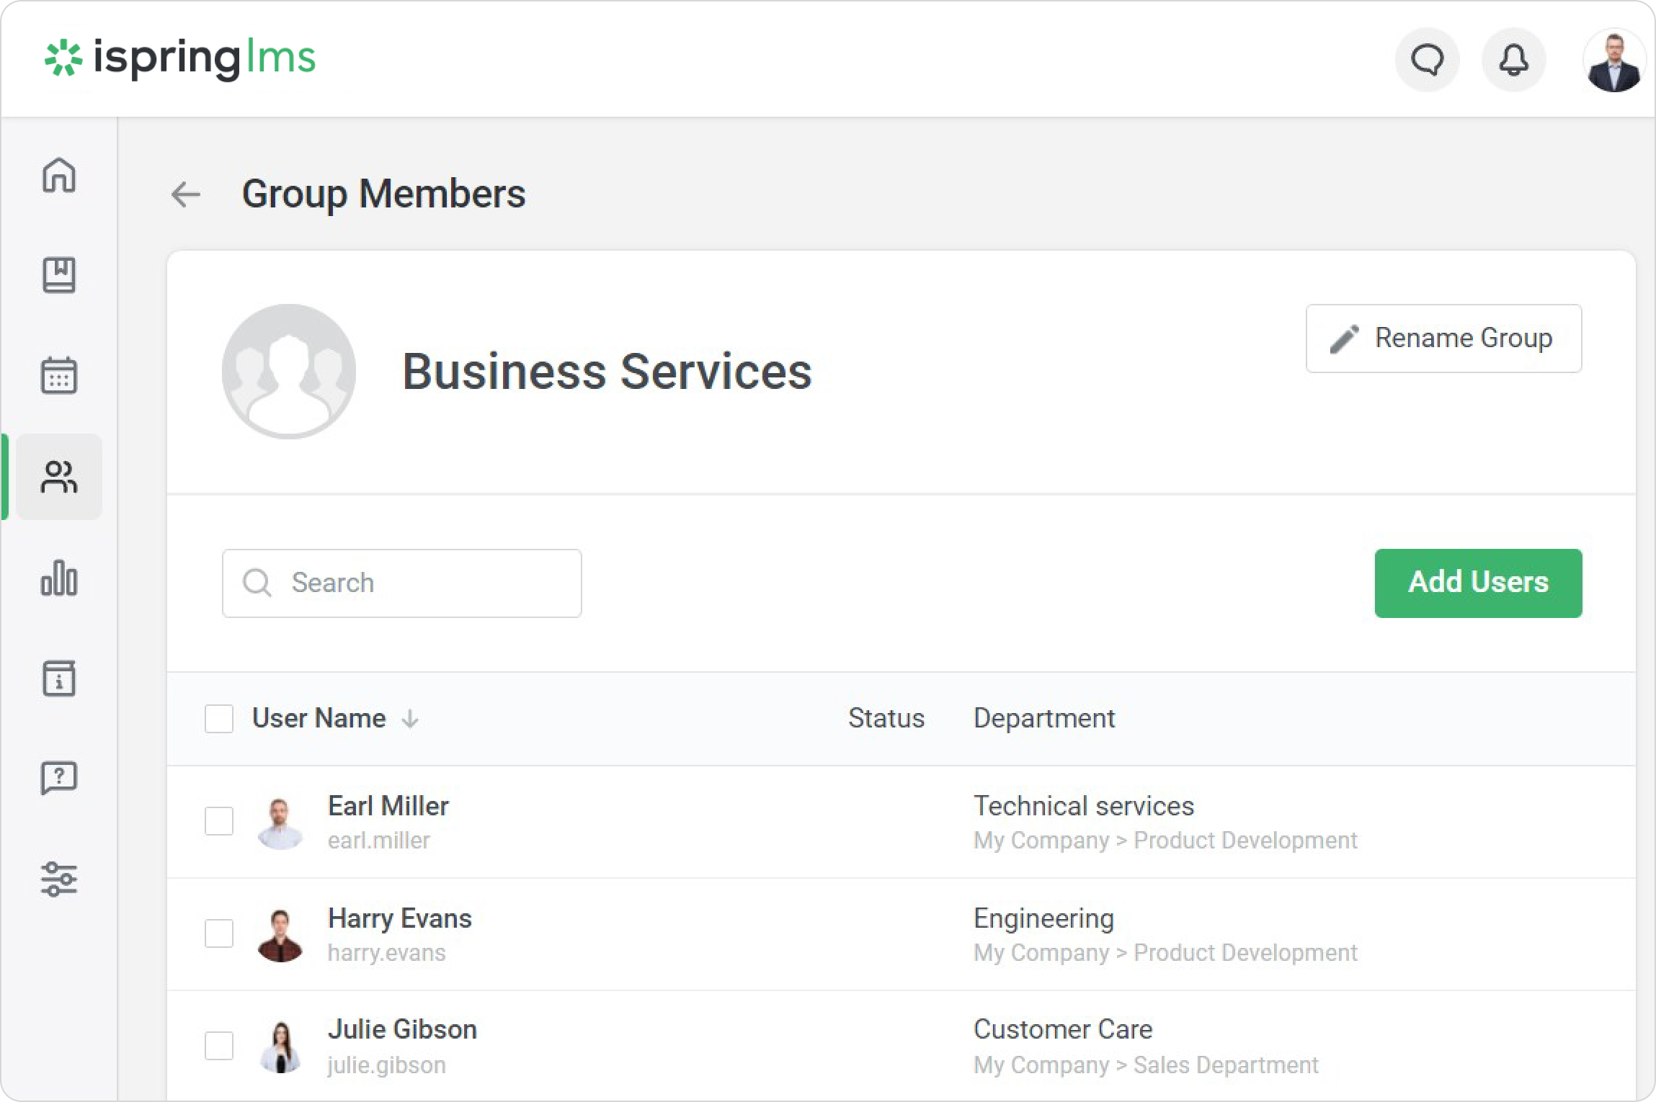This screenshot has height=1102, width=1656.
Task: Go back using the left arrow
Action: pyautogui.click(x=186, y=194)
